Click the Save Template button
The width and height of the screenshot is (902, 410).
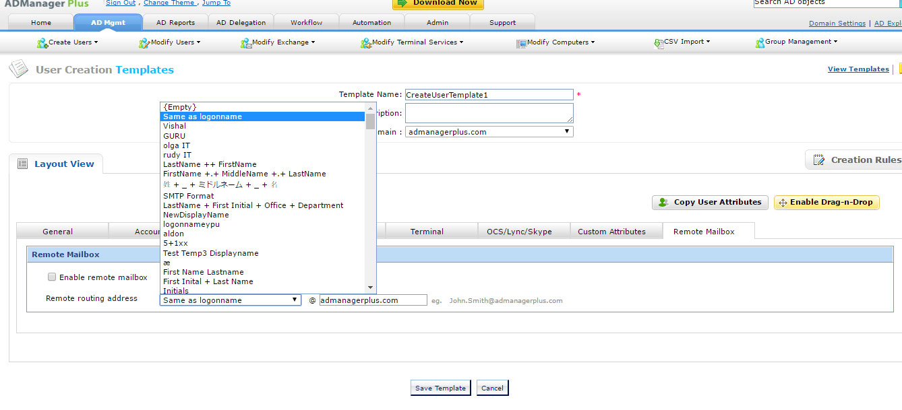(x=440, y=388)
